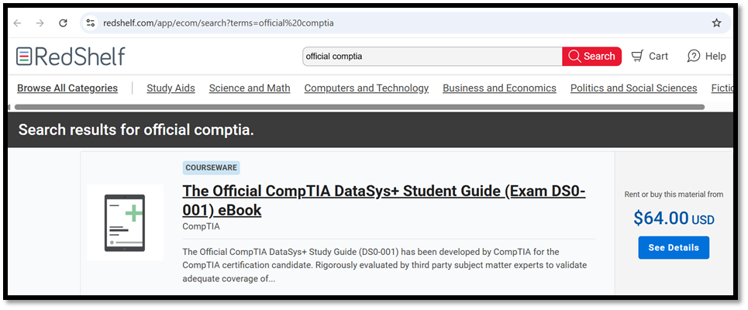Open the Computers and Technology category

[367, 88]
